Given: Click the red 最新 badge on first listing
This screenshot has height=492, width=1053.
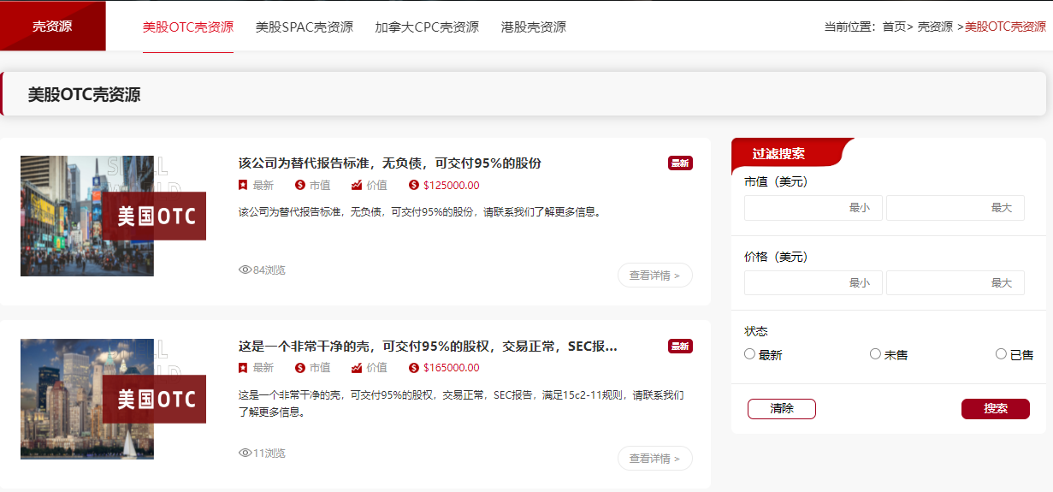Looking at the screenshot, I should coord(680,163).
